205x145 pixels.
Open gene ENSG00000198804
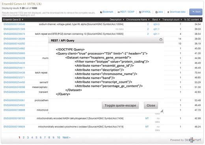click(x=14, y=127)
